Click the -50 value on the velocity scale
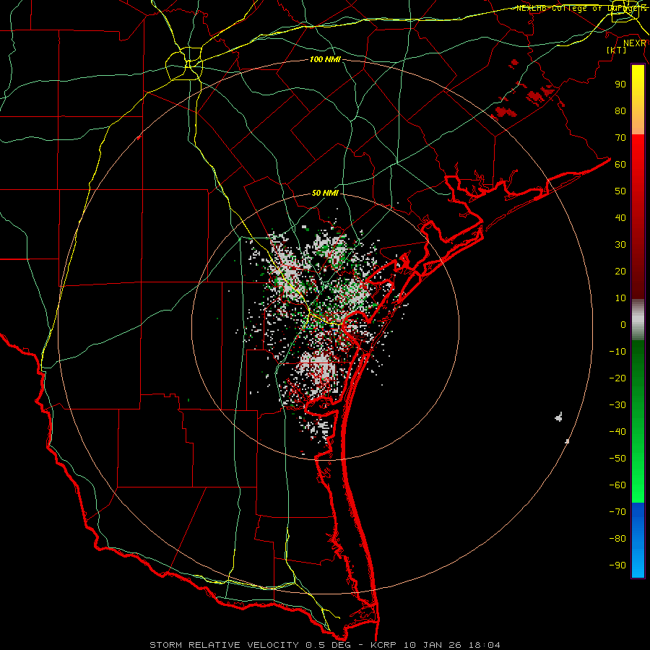 tap(617, 459)
